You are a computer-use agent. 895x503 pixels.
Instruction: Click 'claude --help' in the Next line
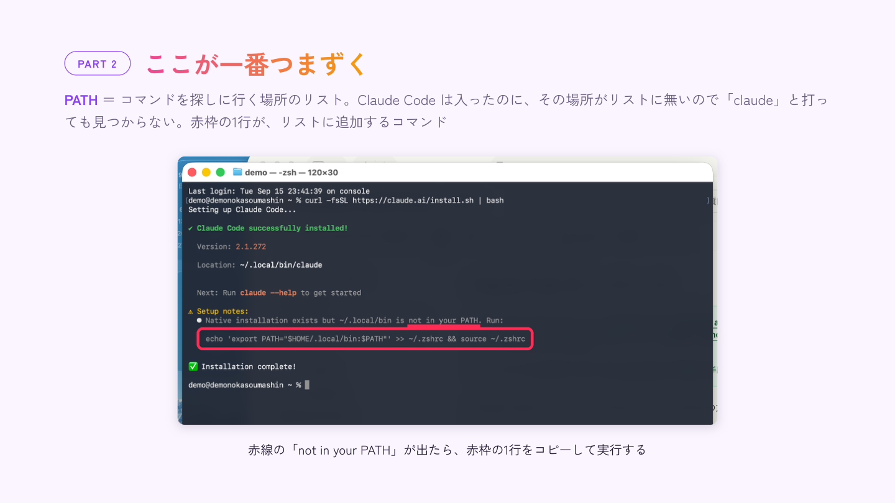(x=268, y=292)
